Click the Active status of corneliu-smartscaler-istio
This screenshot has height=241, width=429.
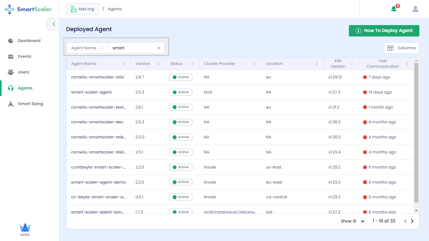(181, 77)
